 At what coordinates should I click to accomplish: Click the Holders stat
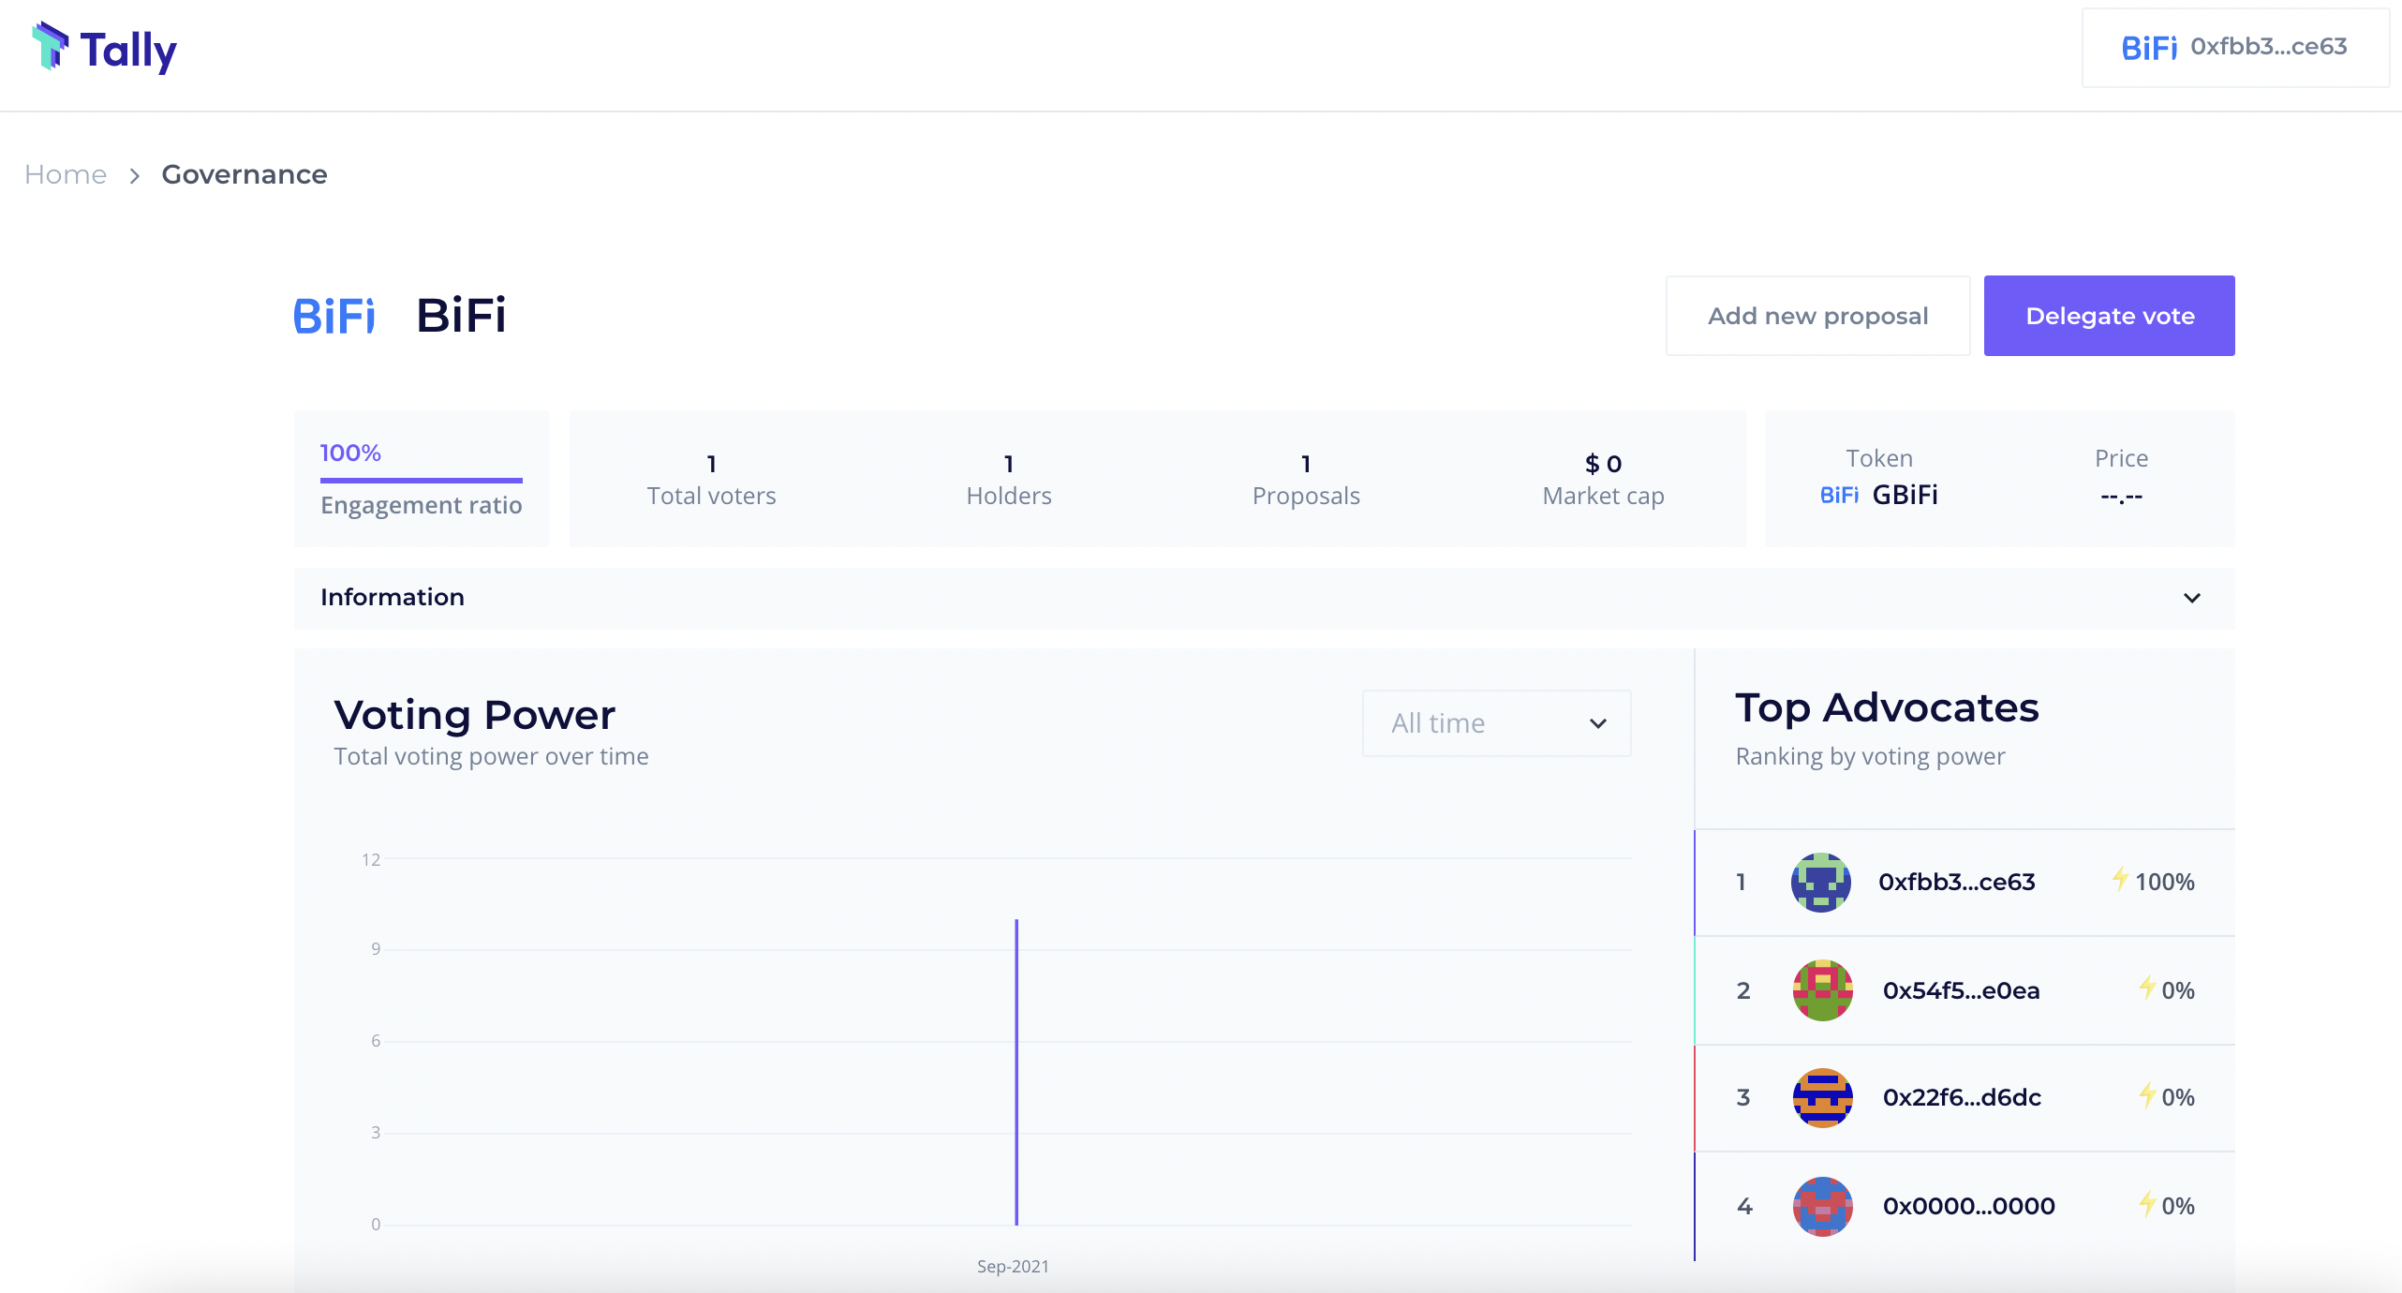click(x=1009, y=479)
